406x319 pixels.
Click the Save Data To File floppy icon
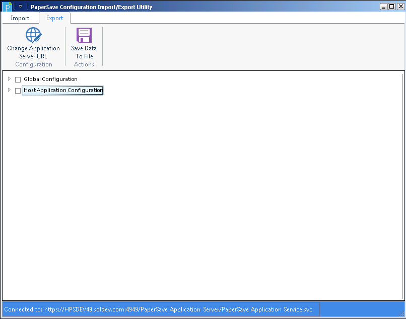pos(84,35)
